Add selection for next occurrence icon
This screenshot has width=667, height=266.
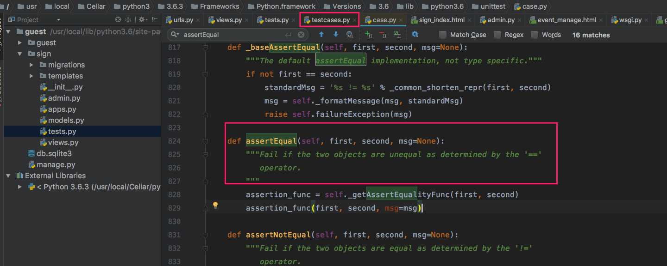369,35
